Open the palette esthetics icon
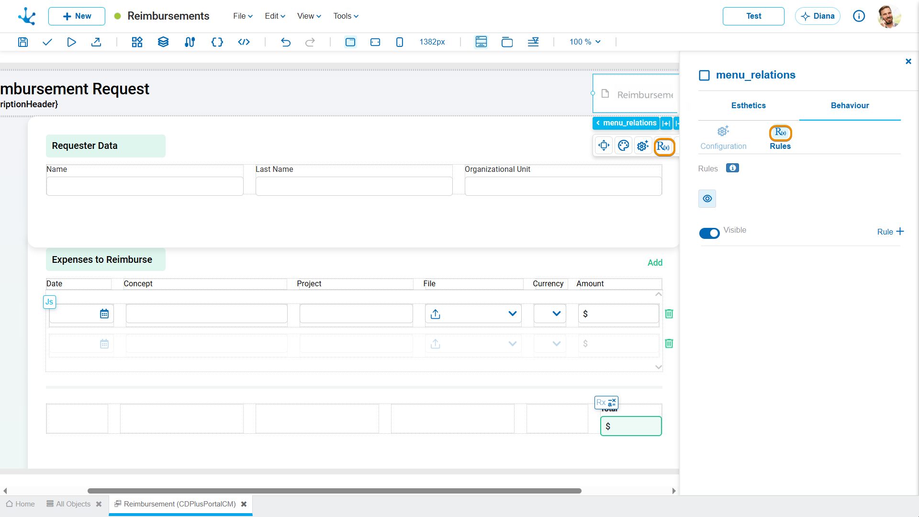Image resolution: width=919 pixels, height=517 pixels. (624, 146)
